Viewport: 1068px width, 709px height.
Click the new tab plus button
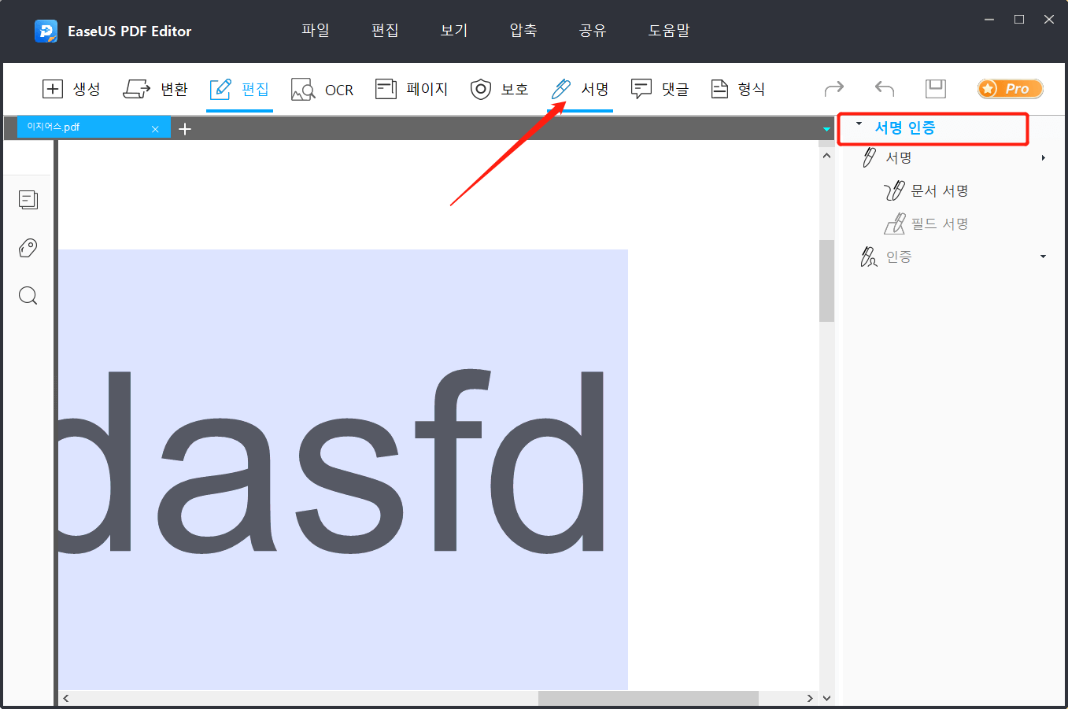(x=185, y=128)
